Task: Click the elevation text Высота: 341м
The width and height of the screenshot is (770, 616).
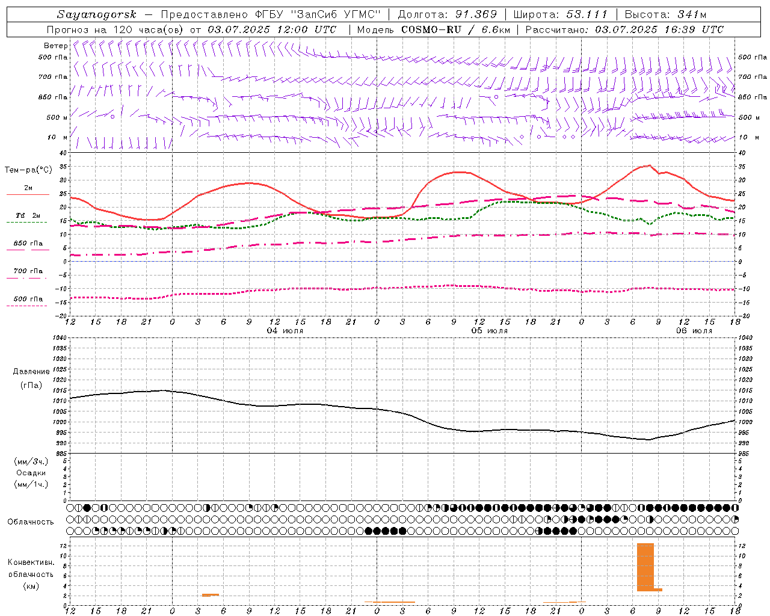Action: point(665,14)
